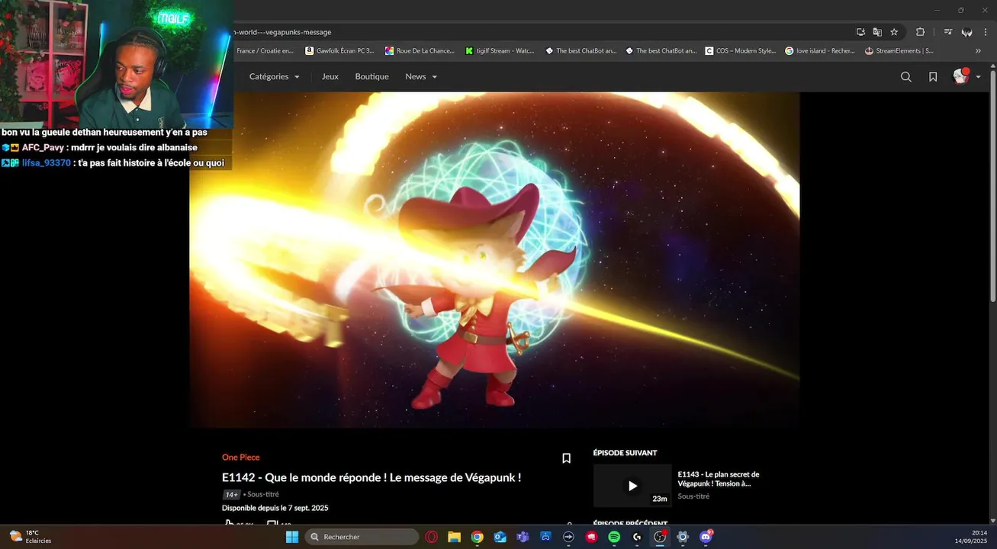This screenshot has height=549, width=997.
Task: Open the browser profile icon in toolbar
Action: (x=966, y=32)
